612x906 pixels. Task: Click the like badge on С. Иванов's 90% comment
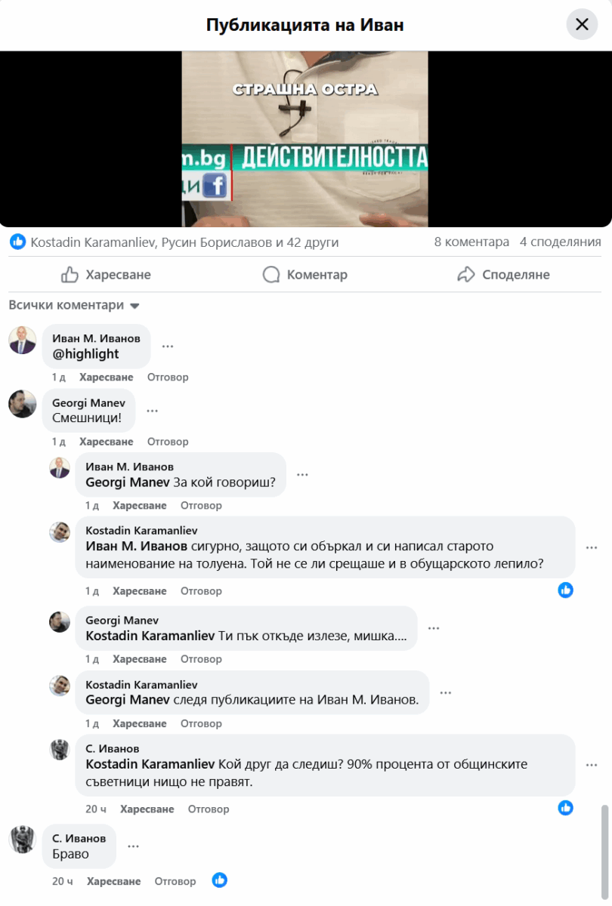pos(566,808)
